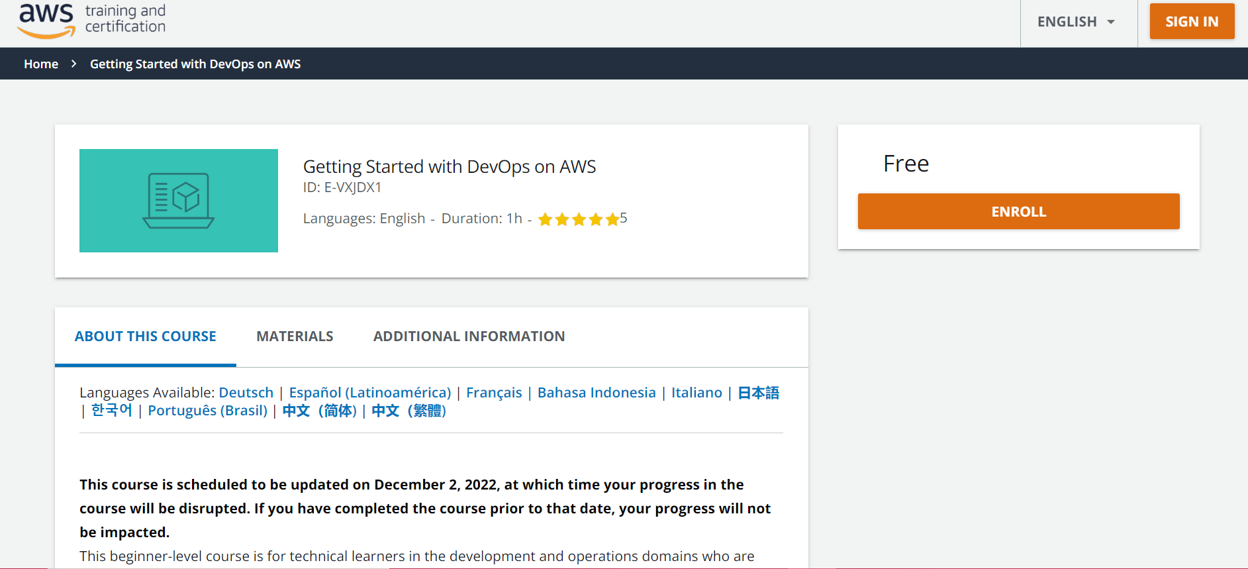Screen dimensions: 1248x569
Task: Click the course title heading text
Action: (450, 167)
